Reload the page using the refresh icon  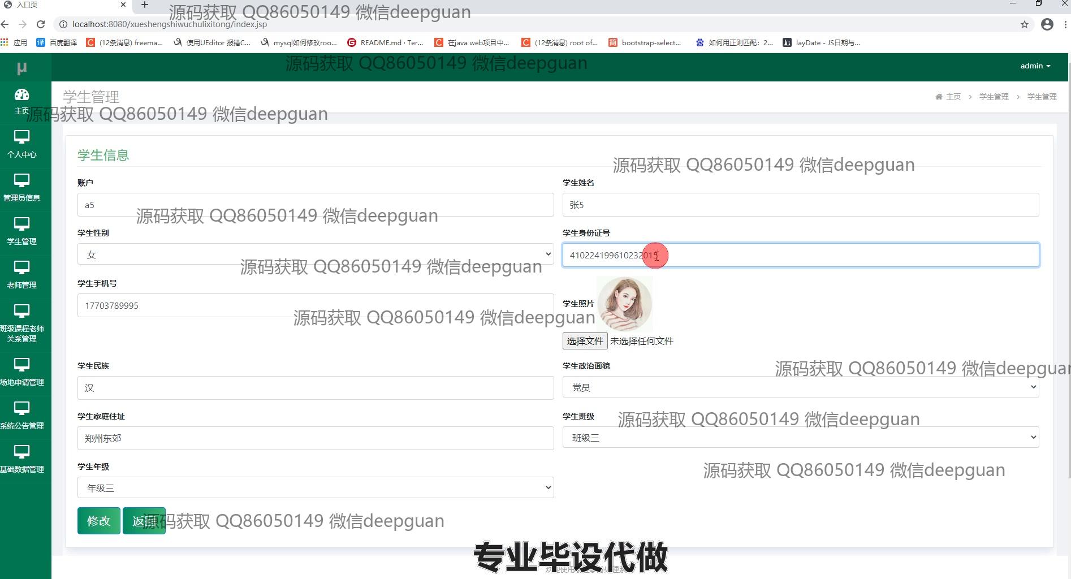[x=41, y=24]
